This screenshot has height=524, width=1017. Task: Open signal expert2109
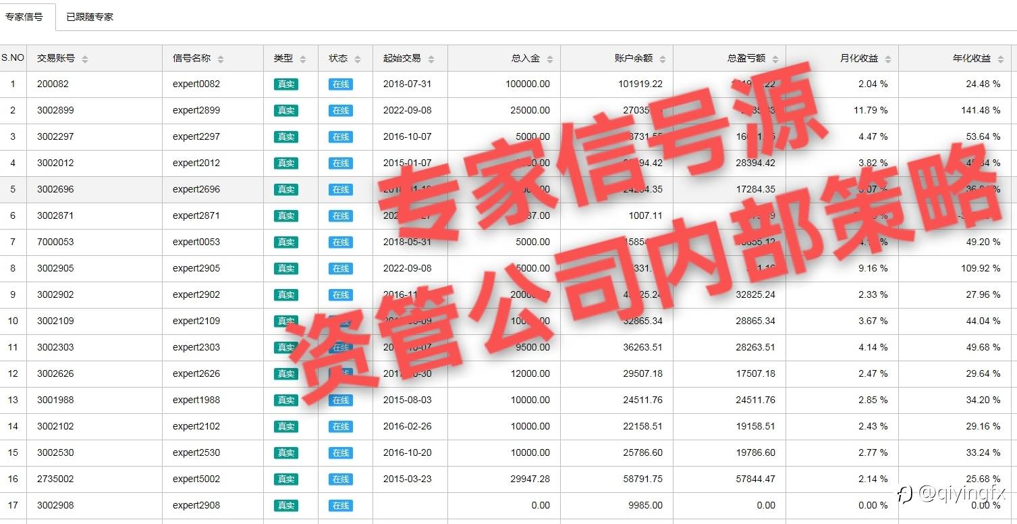click(196, 321)
